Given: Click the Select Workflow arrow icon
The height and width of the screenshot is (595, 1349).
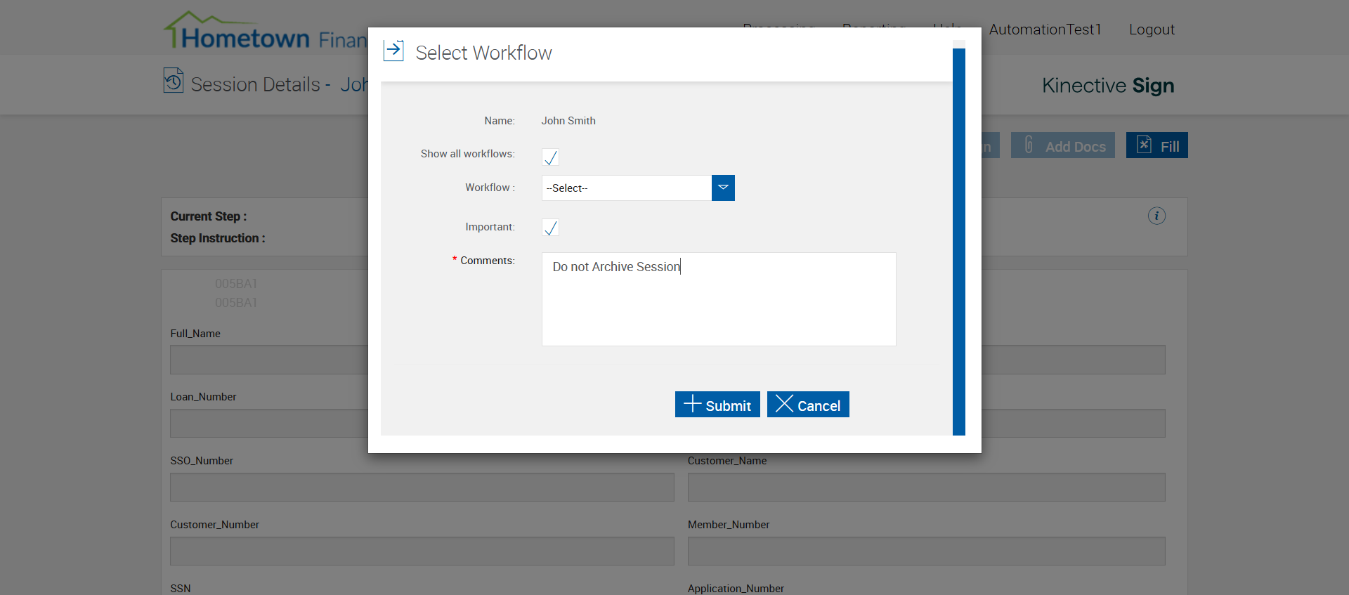Looking at the screenshot, I should coord(393,51).
